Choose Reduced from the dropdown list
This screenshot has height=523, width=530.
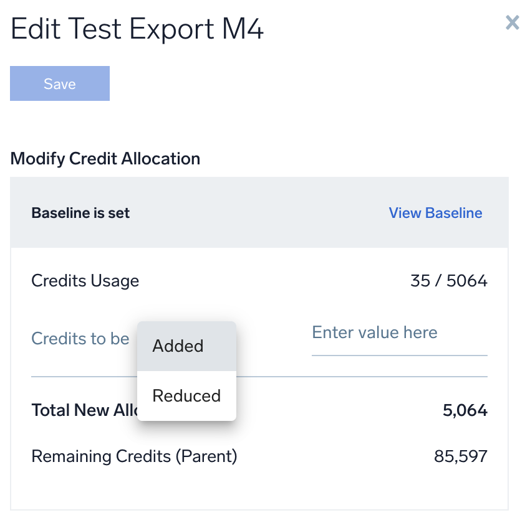186,396
